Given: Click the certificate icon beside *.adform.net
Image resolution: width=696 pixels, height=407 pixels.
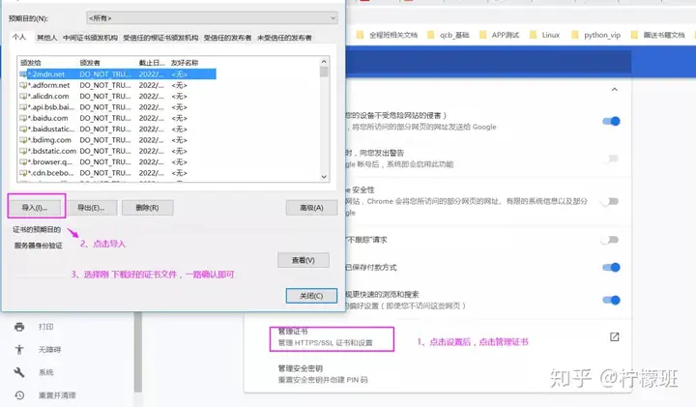Looking at the screenshot, I should 23,85.
